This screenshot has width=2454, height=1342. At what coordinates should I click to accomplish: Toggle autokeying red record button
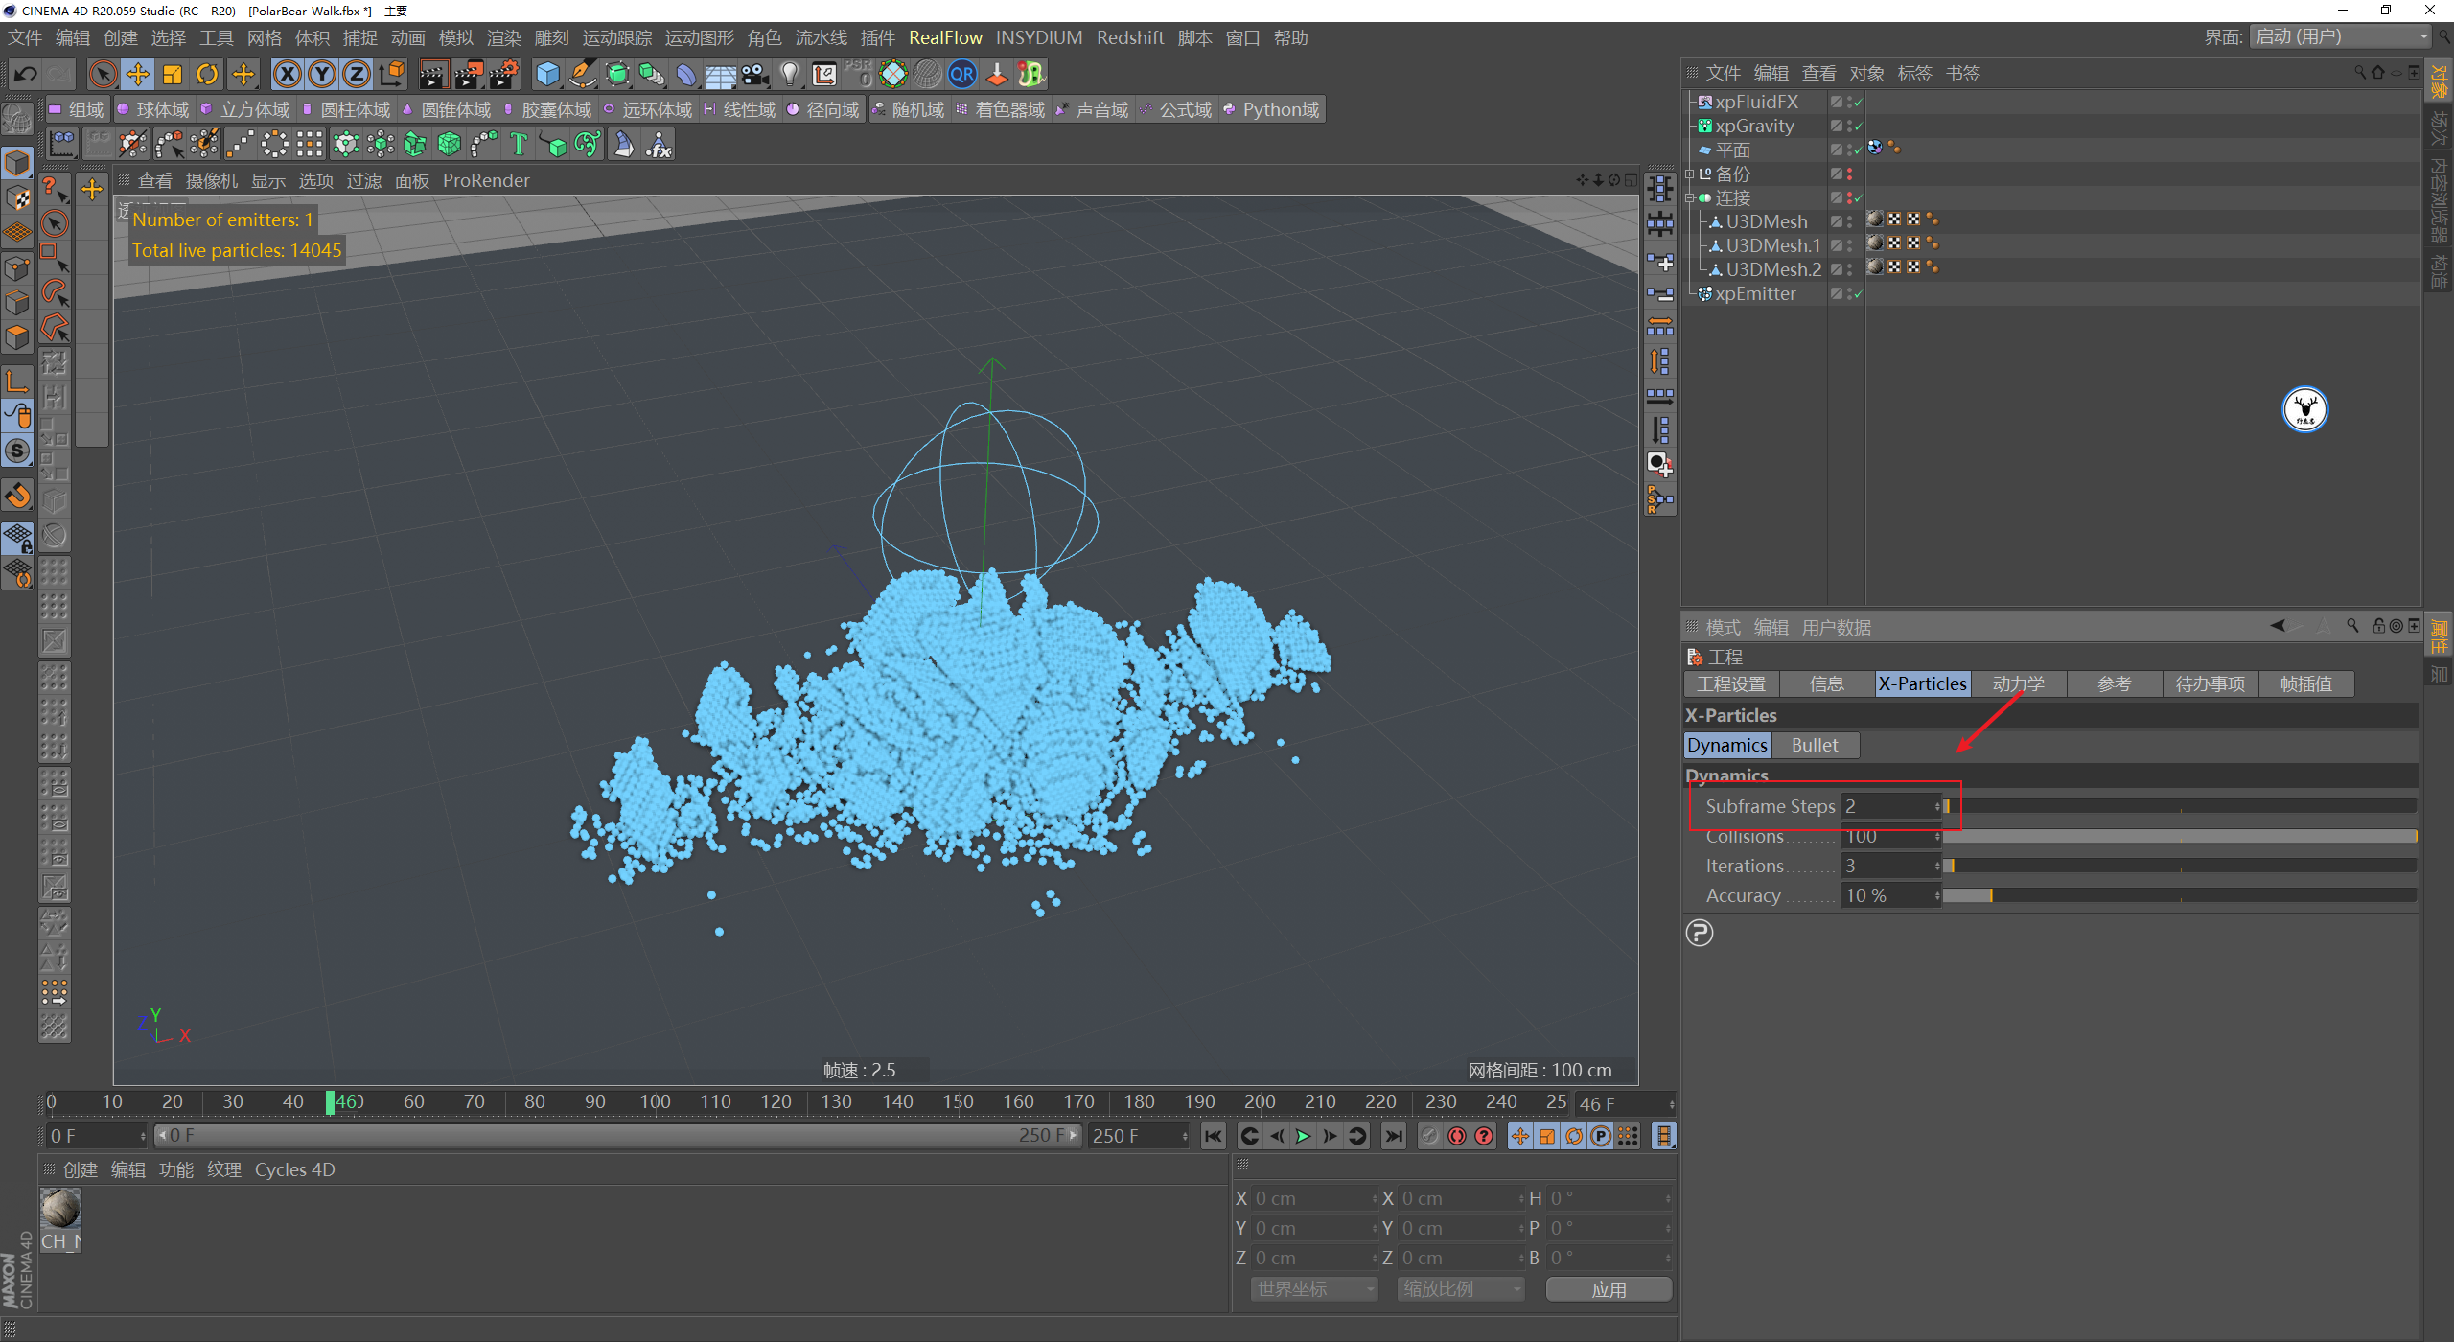[x=1457, y=1136]
